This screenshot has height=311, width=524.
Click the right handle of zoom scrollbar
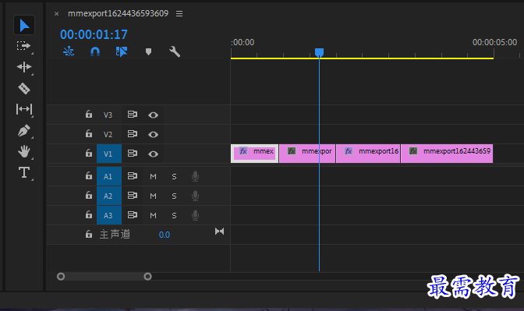tap(147, 277)
